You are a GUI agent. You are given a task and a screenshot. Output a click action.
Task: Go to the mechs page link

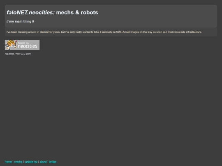pyautogui.click(x=18, y=161)
